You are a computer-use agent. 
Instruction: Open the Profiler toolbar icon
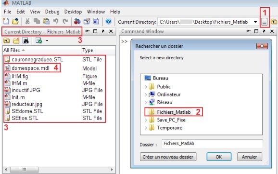click(96, 21)
